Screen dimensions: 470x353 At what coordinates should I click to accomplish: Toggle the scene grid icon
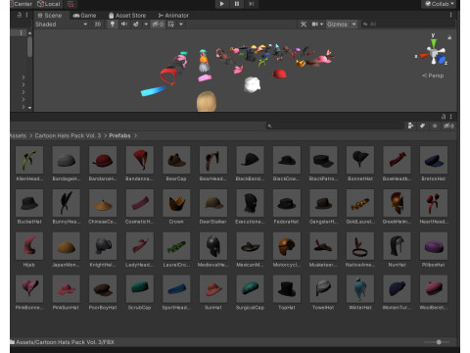(171, 25)
